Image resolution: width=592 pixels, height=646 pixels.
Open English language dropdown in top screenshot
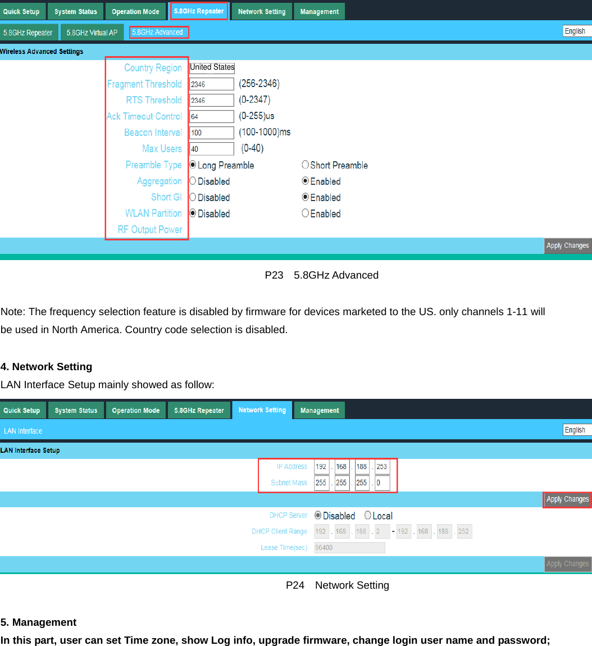(x=577, y=31)
